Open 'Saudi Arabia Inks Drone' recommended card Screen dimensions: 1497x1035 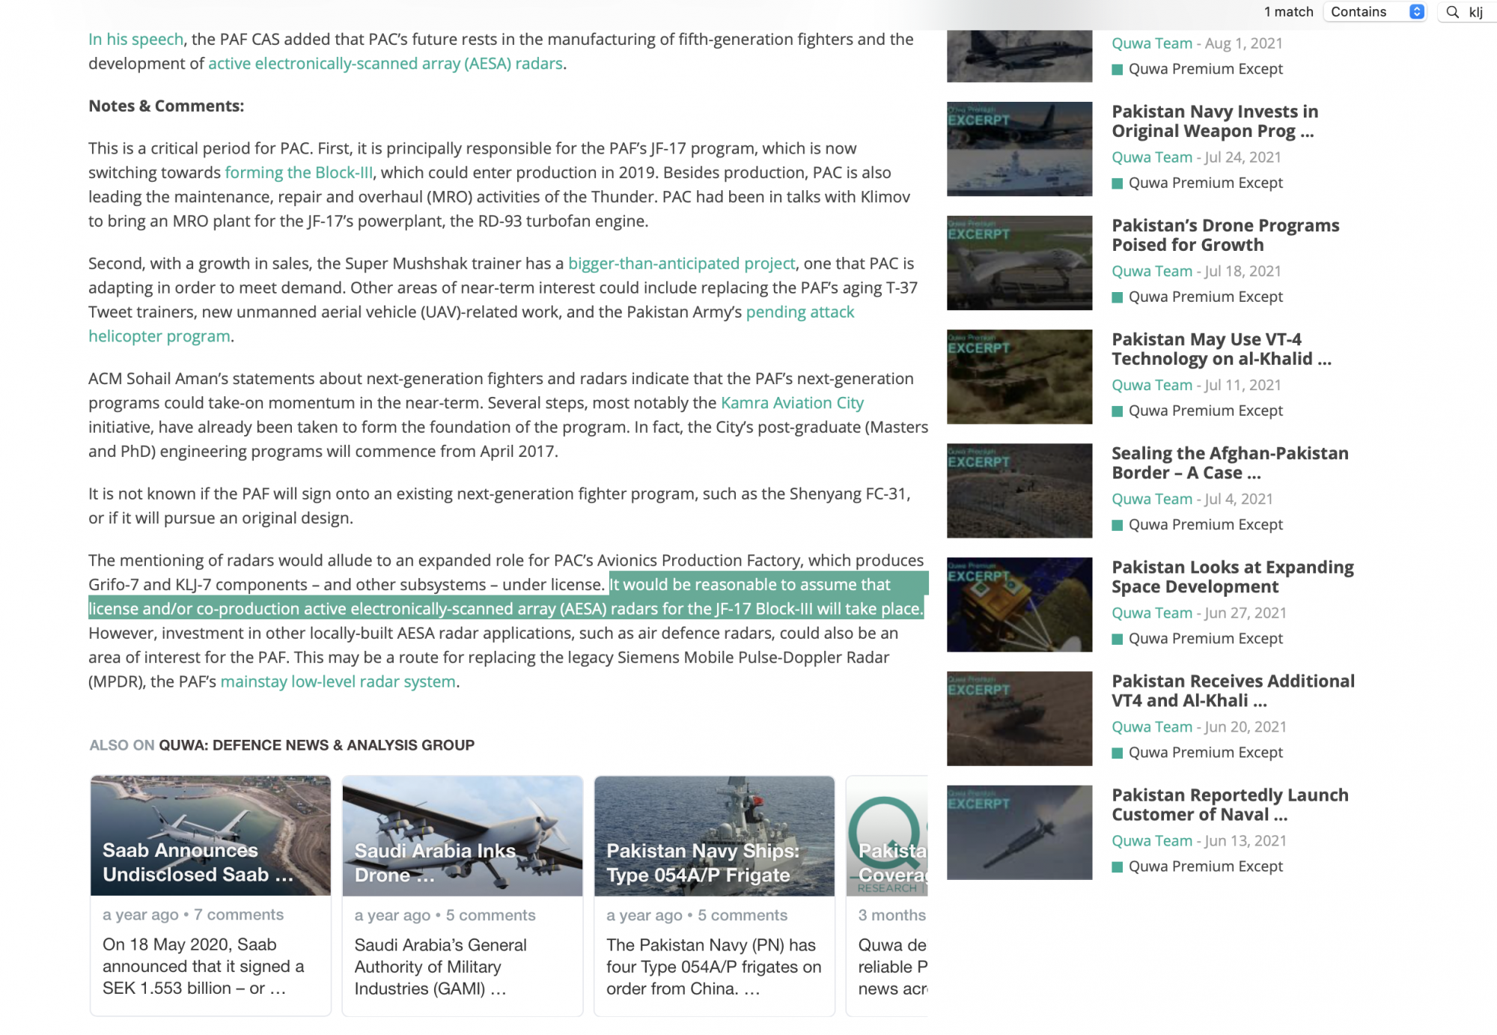coord(463,896)
